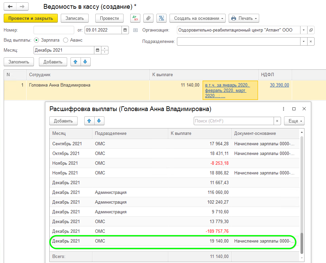Move employee row up with blue arrow
This screenshot has width=326, height=263.
[x=75, y=62]
